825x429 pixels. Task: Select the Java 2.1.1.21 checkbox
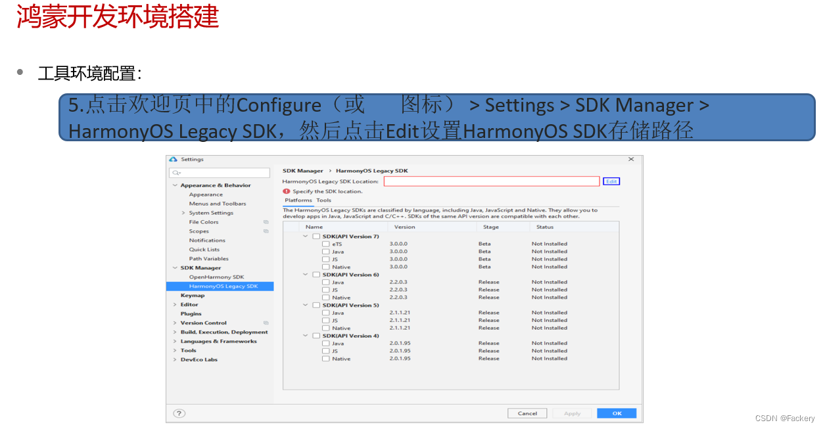pos(326,313)
